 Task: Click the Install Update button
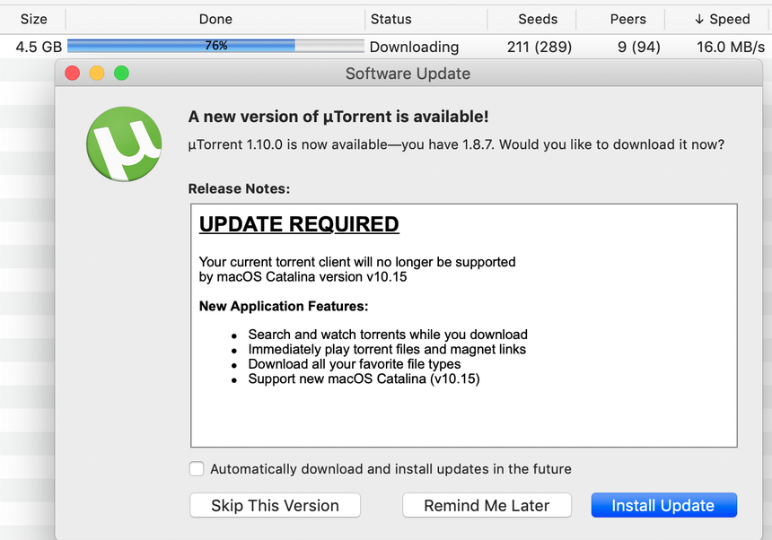pos(663,505)
